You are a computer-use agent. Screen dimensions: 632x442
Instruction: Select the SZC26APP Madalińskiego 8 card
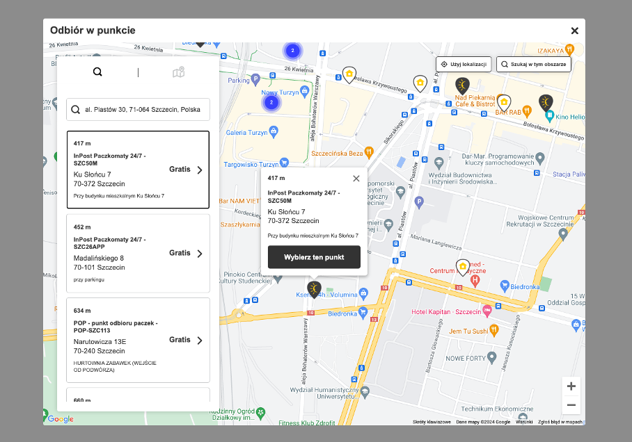(139, 253)
